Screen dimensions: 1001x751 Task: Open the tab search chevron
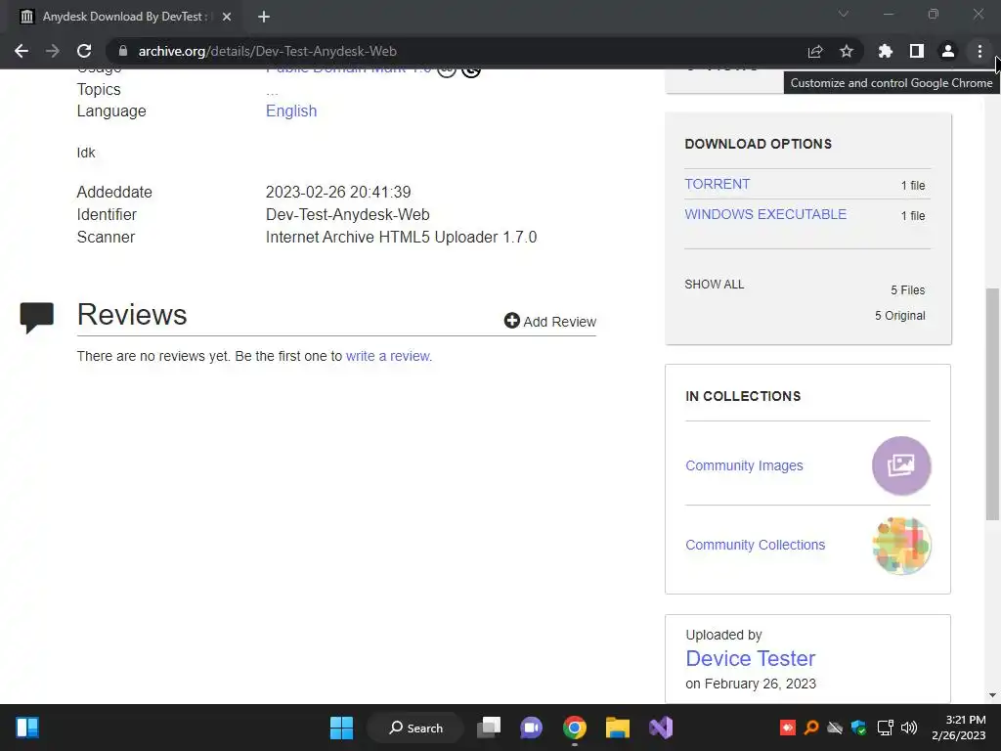(x=844, y=14)
